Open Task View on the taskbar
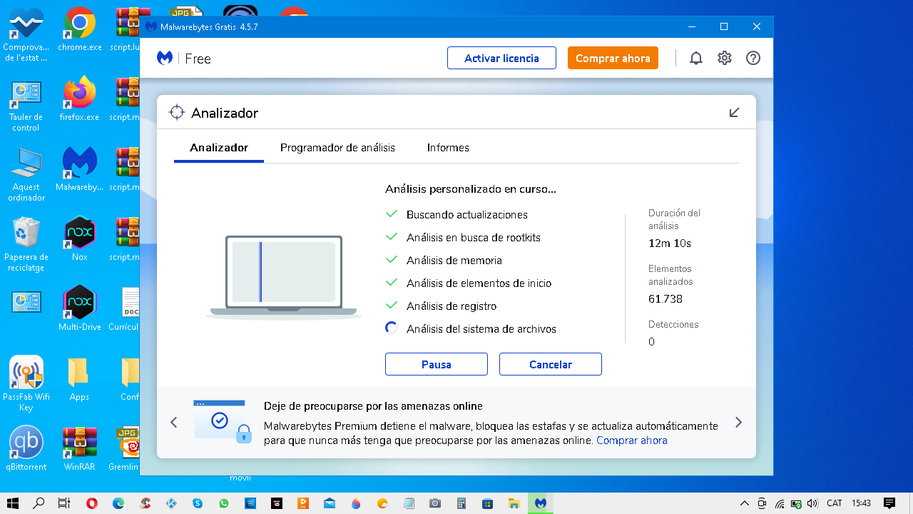This screenshot has width=913, height=514. coord(64,503)
